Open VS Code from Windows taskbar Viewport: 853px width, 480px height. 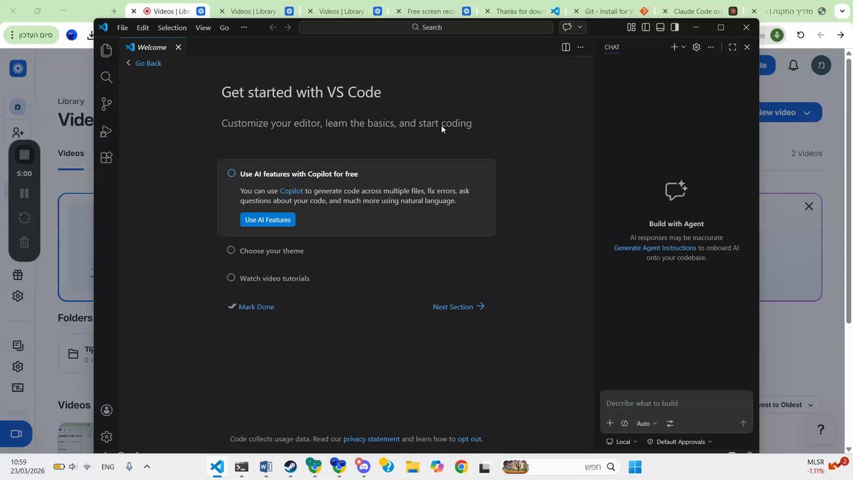pos(217,467)
